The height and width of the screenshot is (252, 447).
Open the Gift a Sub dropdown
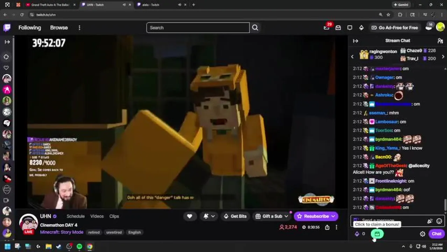[271, 216]
